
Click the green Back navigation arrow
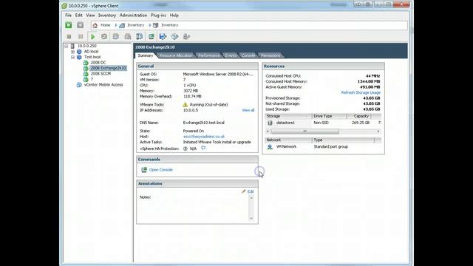tap(69, 25)
